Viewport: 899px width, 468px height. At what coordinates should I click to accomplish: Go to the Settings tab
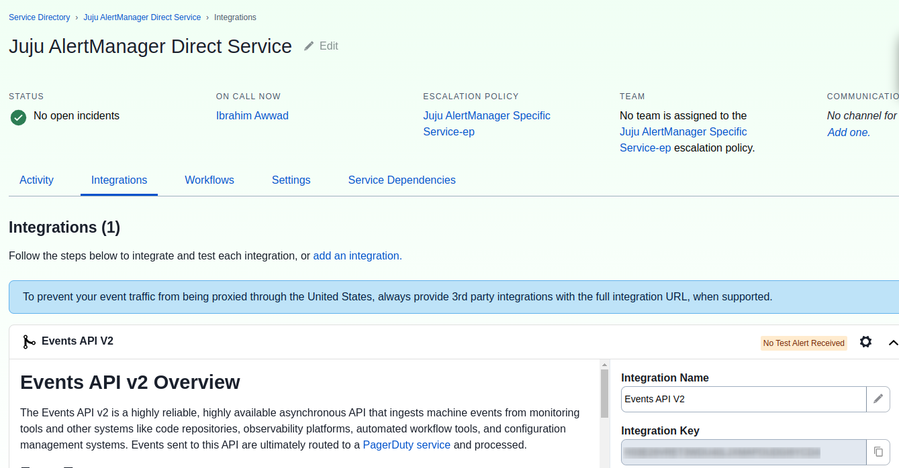click(291, 180)
